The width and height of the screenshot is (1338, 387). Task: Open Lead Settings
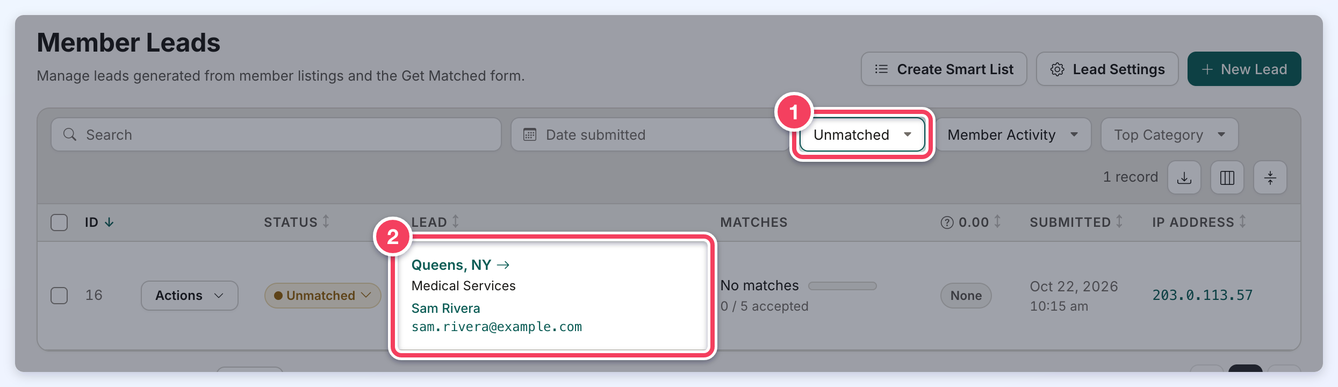pos(1107,69)
